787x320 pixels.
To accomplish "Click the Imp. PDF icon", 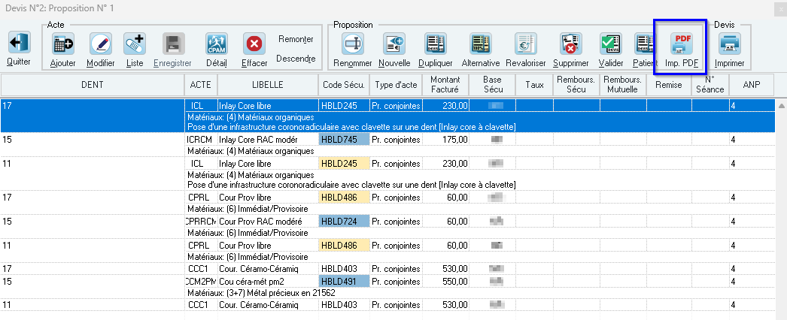I will [682, 44].
